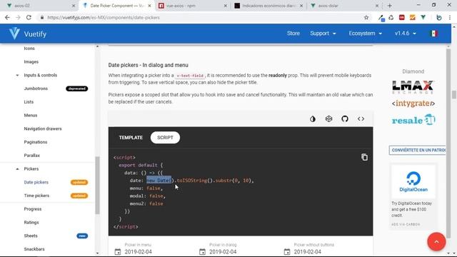Click the ADS VIA CARBON link
The image size is (457, 257).
pos(406,224)
